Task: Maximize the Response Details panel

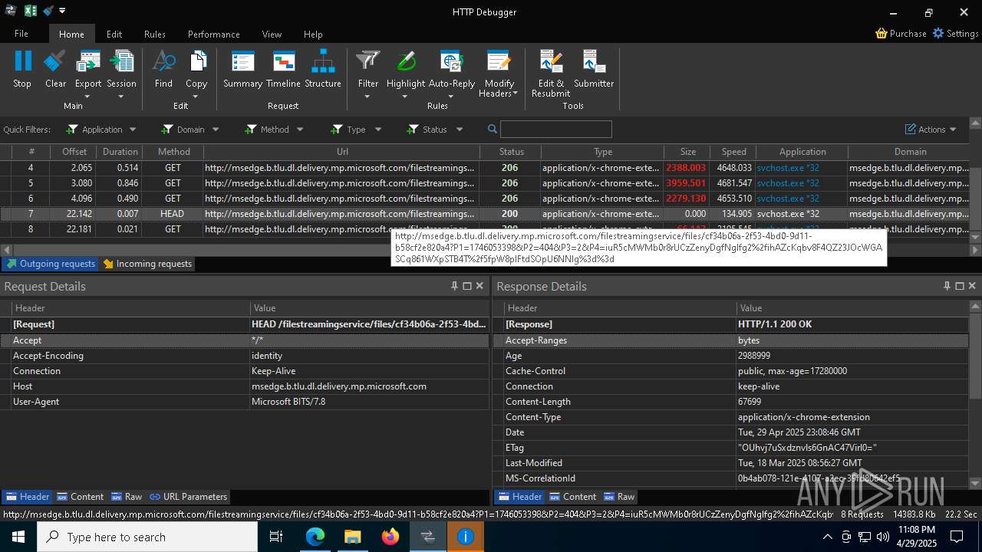Action: [959, 286]
